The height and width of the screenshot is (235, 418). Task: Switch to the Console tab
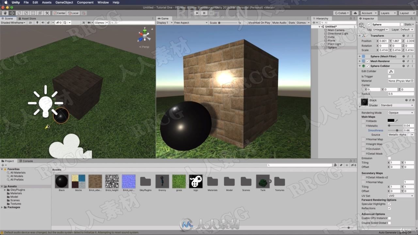(x=26, y=161)
